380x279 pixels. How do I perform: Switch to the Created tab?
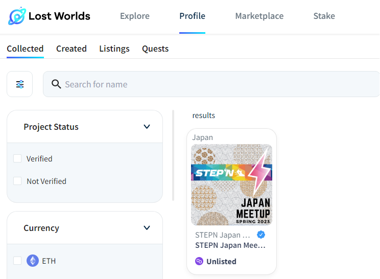tap(72, 49)
